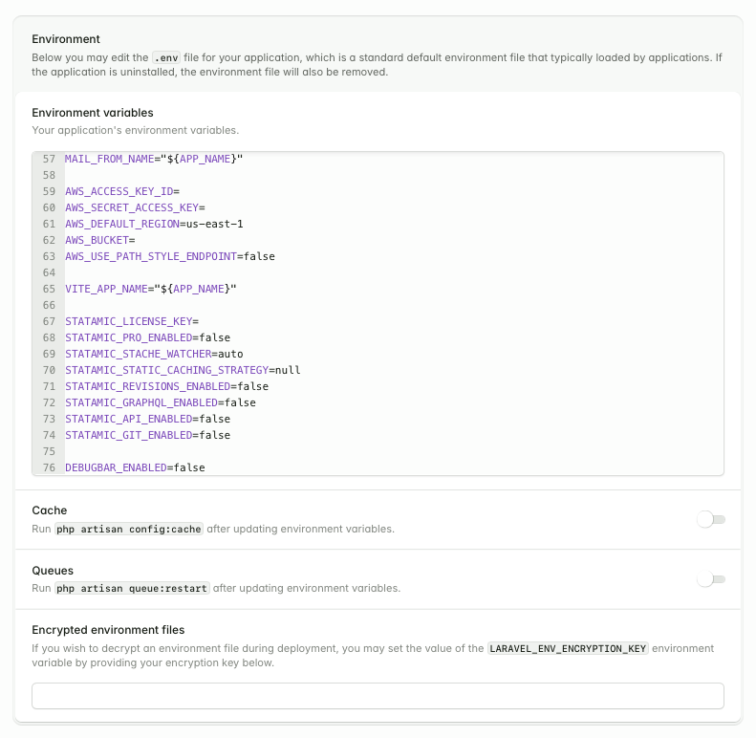The image size is (756, 738).
Task: Click the STATAMIC_GRAPHQL_ENABLED line
Action: [x=161, y=402]
